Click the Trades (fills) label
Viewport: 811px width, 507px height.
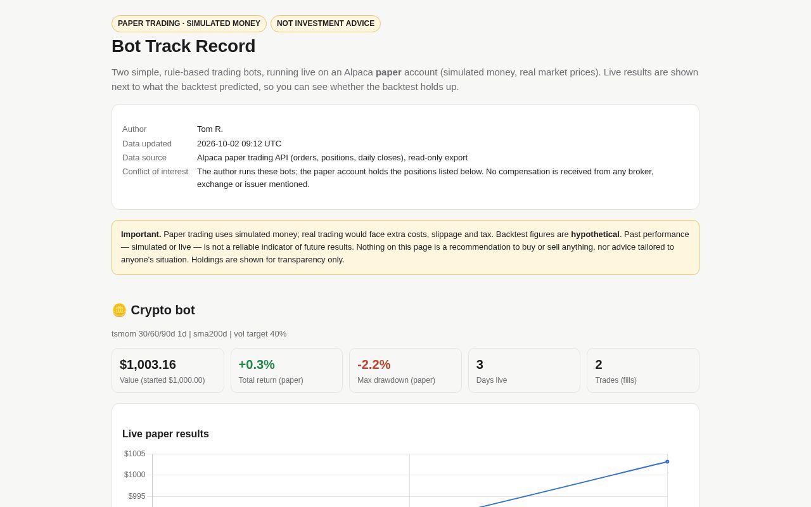pyautogui.click(x=616, y=380)
